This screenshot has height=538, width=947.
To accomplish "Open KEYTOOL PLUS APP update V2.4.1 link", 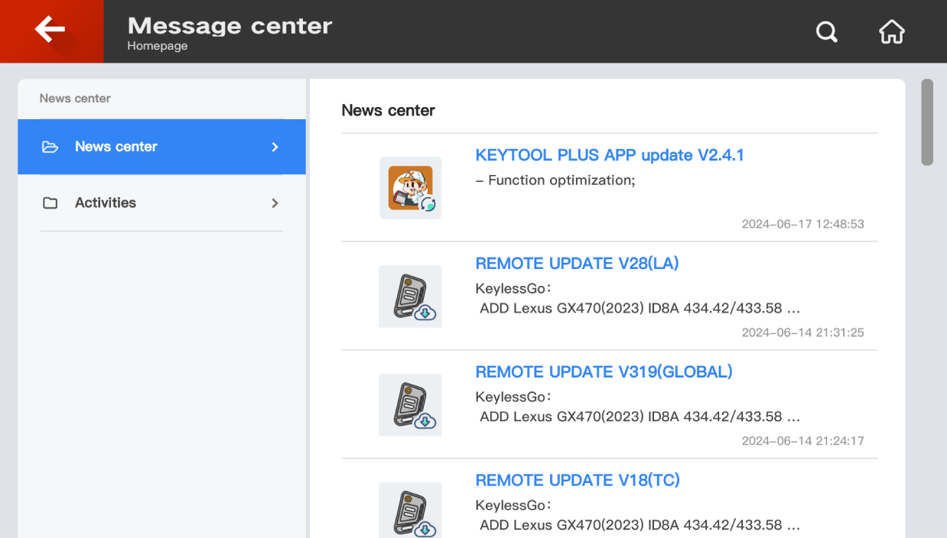I will click(x=610, y=155).
